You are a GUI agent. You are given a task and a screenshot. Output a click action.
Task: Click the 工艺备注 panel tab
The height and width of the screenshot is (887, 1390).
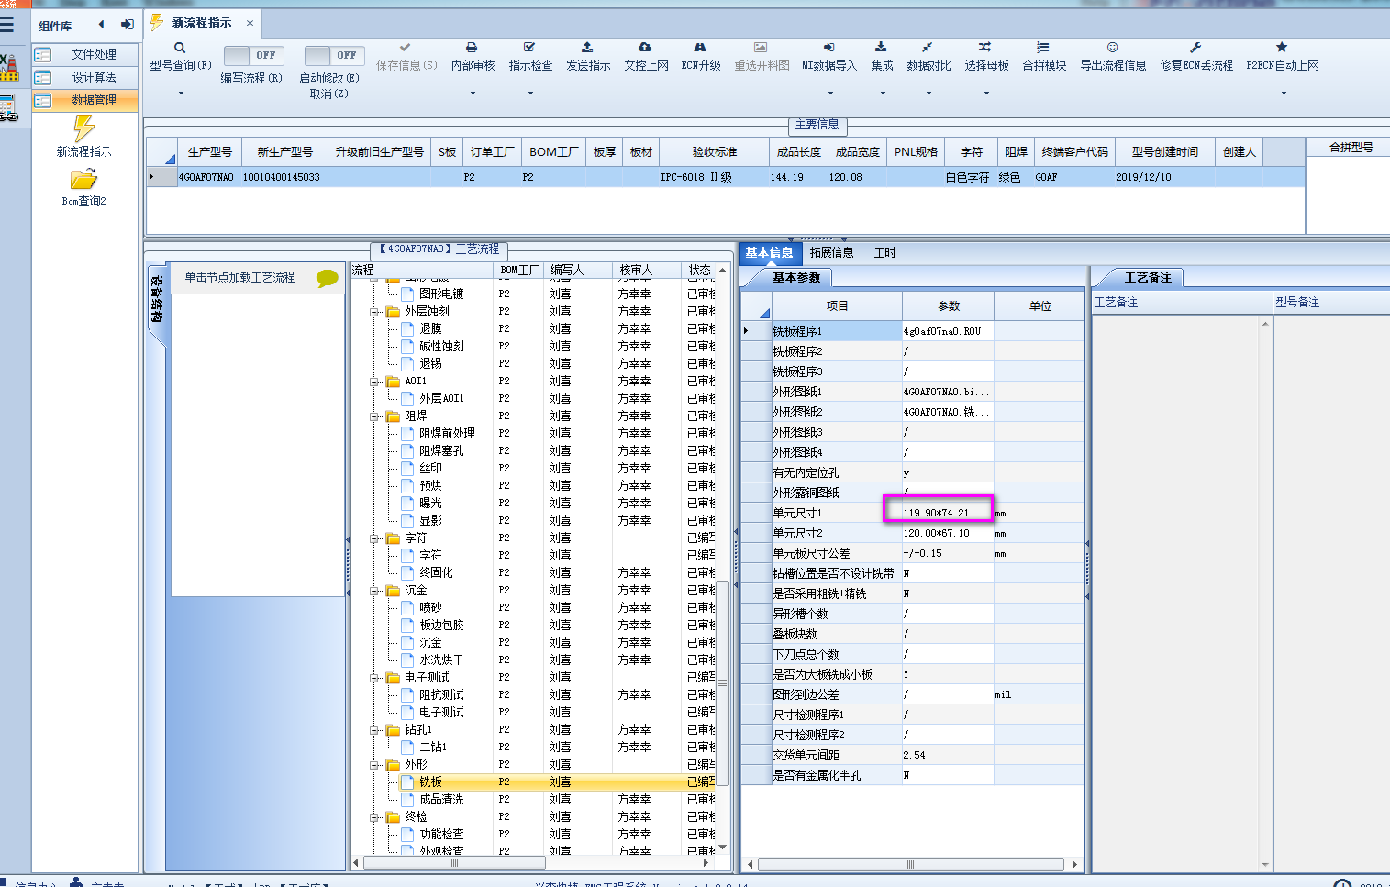(x=1147, y=277)
